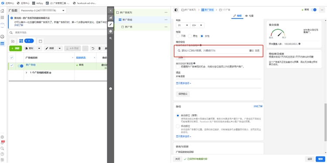Focus the 搜索并筛选 search and filter field

coord(58,33)
